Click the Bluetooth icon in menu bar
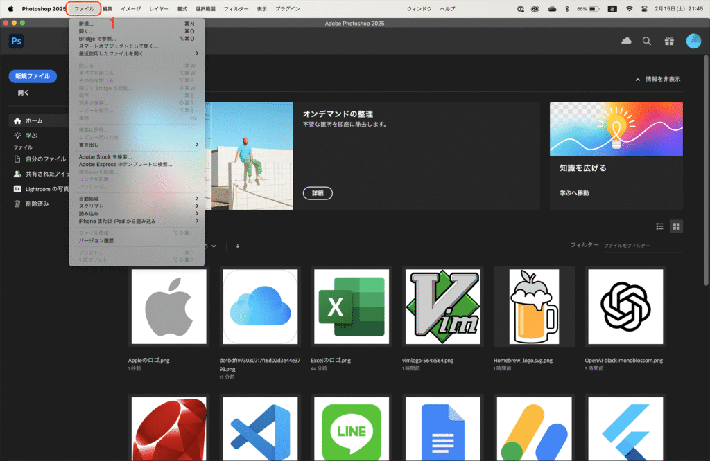Viewport: 710px width, 461px height. (567, 8)
